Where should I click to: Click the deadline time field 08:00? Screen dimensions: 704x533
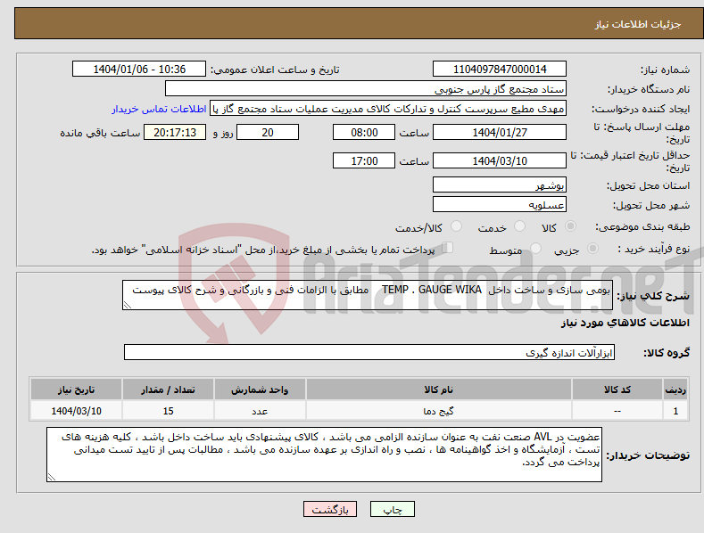[x=364, y=132]
